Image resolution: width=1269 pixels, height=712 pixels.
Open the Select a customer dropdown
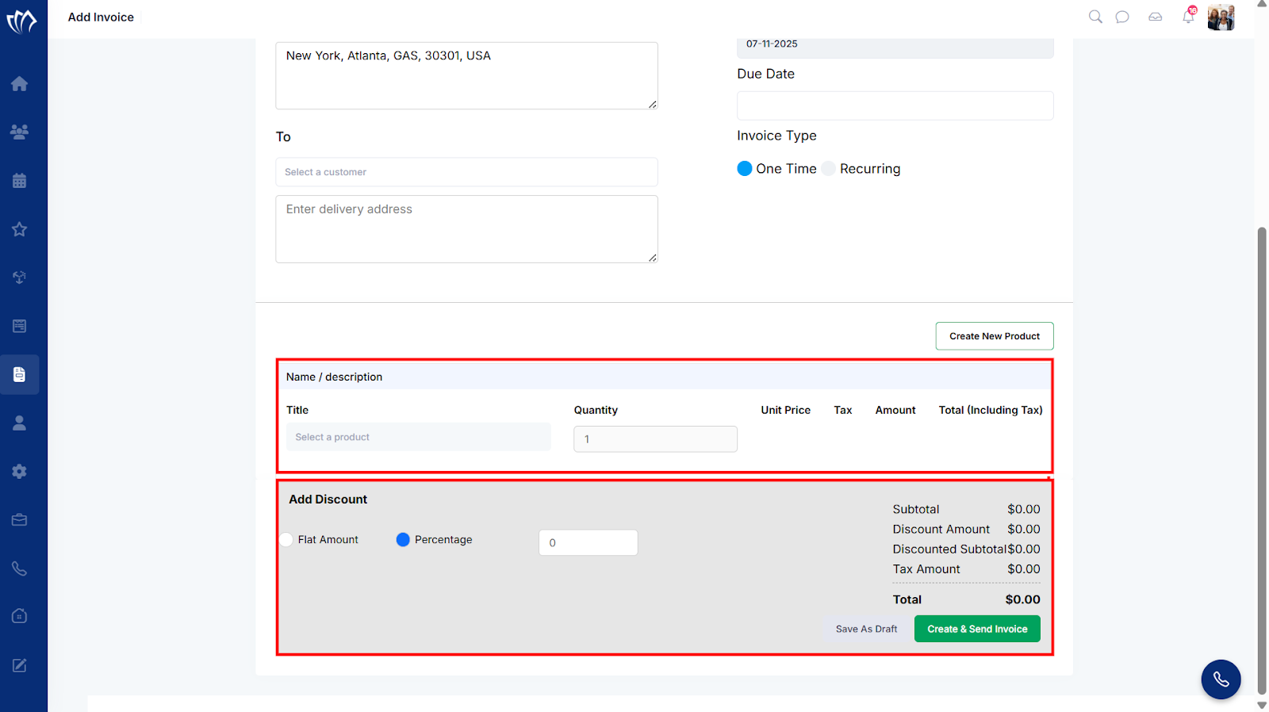(x=466, y=172)
